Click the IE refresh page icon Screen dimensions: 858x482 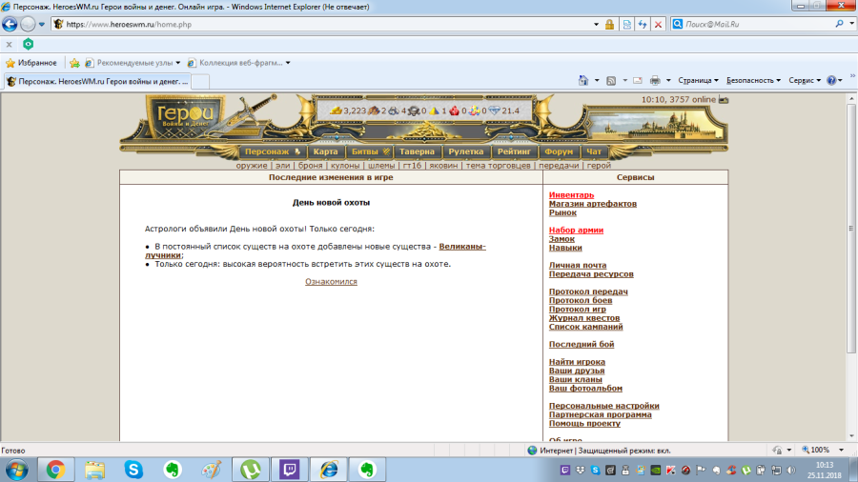tap(643, 24)
